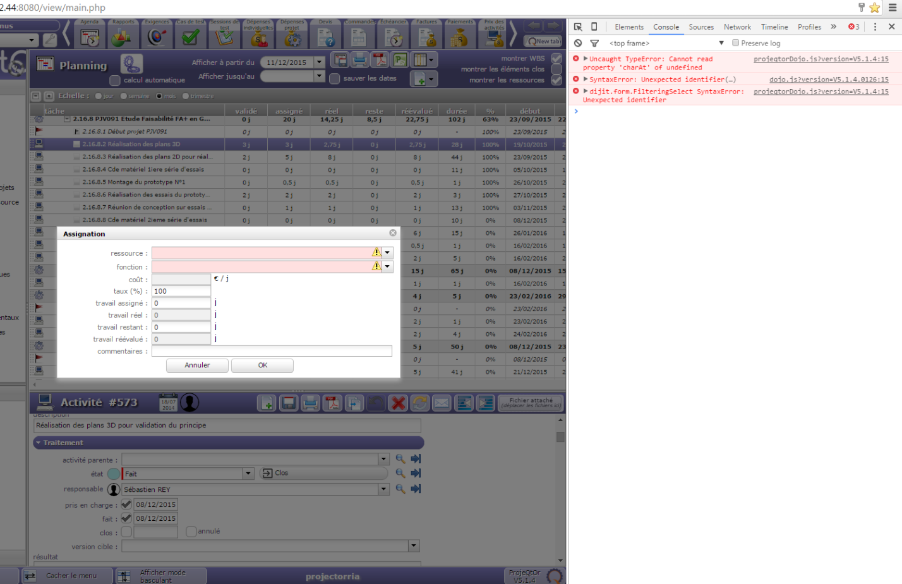The width and height of the screenshot is (902, 584).
Task: Click Afficher mode basculant button
Action: (x=161, y=576)
